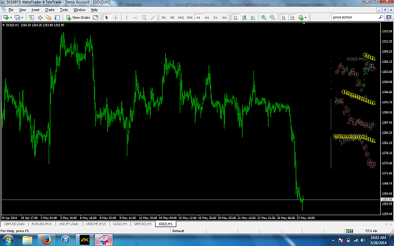Click the 'price action' search field
This screenshot has height=246, width=394.
pyautogui.click(x=354, y=18)
